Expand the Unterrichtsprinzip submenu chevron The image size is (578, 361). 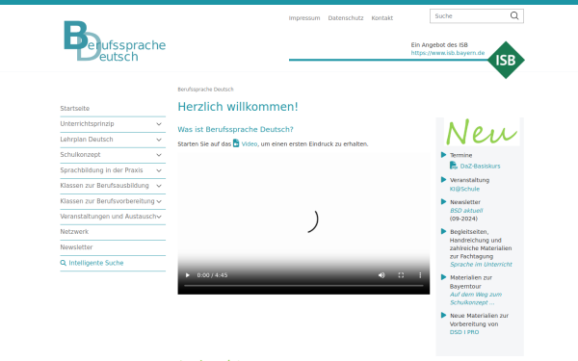(159, 124)
